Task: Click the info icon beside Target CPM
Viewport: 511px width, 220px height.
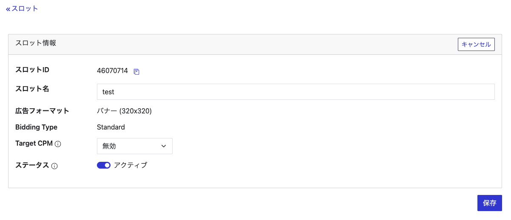Action: [58, 144]
